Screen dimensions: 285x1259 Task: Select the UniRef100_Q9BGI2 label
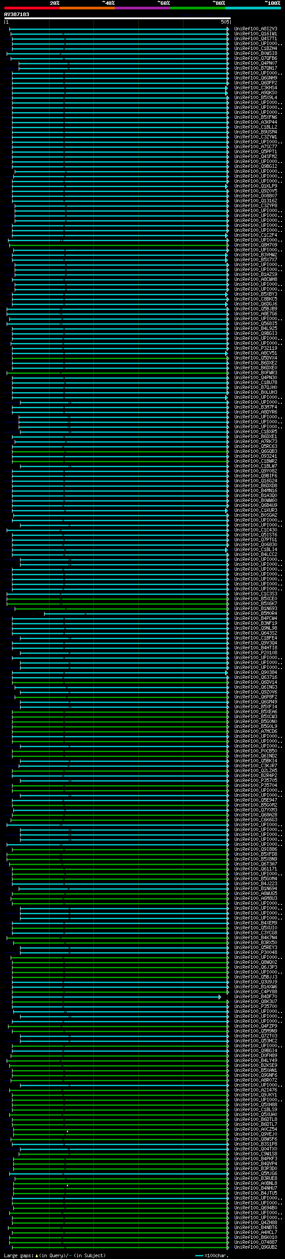(x=256, y=166)
